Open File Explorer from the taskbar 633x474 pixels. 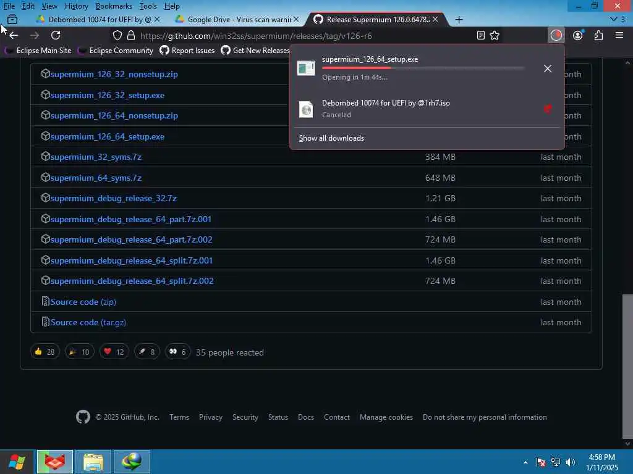(93, 462)
